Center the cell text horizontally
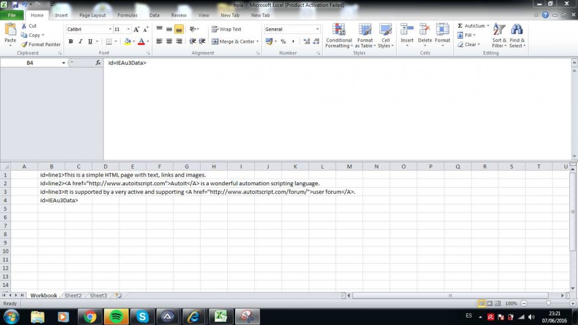The image size is (578, 325). pyautogui.click(x=169, y=41)
